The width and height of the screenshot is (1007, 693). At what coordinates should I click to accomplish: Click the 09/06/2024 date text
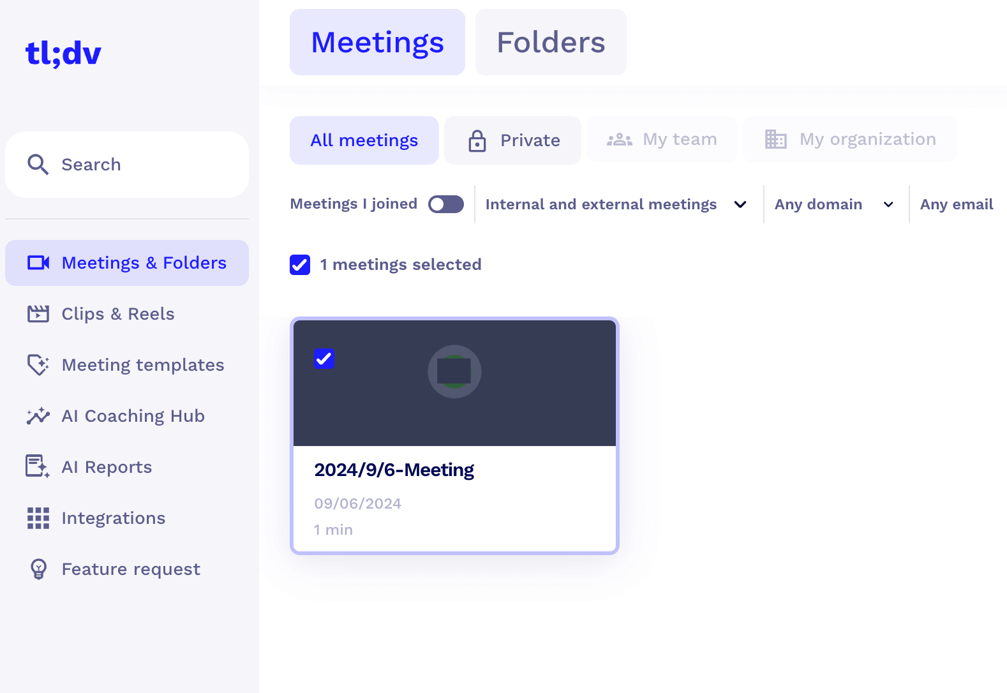click(x=357, y=503)
